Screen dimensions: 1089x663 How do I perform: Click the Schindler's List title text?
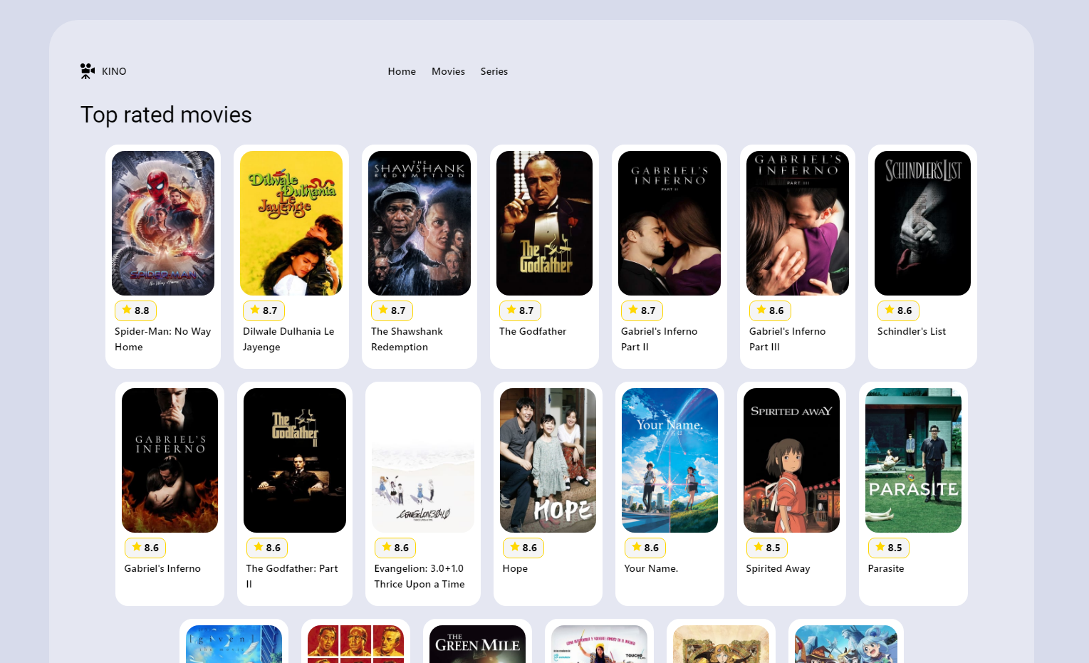click(912, 331)
